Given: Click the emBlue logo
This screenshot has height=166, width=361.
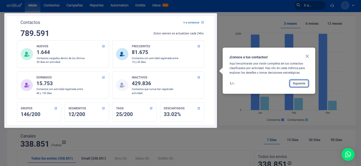Looking at the screenshot, I should click(14, 5).
